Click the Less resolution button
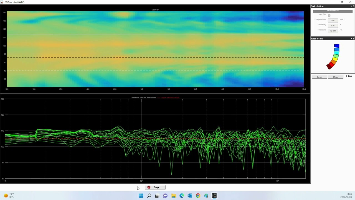The image size is (355, 200). pyautogui.click(x=319, y=77)
